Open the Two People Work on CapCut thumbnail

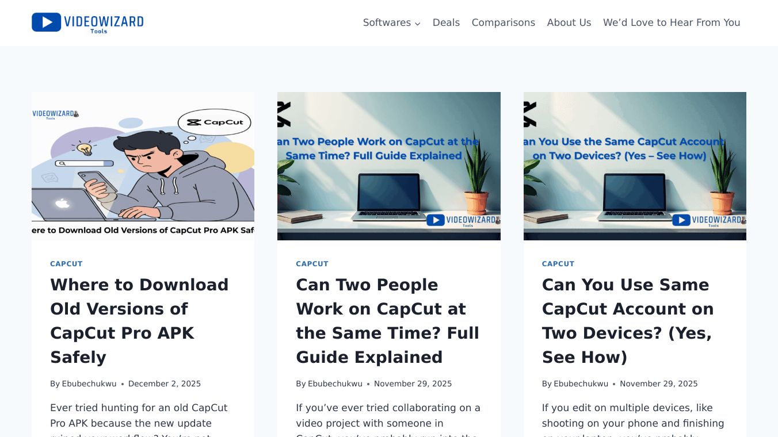[x=389, y=166]
